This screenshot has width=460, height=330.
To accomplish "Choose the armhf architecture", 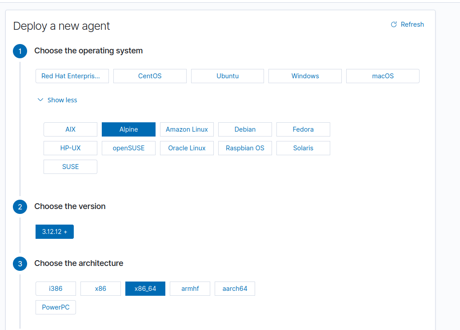I will click(x=190, y=288).
